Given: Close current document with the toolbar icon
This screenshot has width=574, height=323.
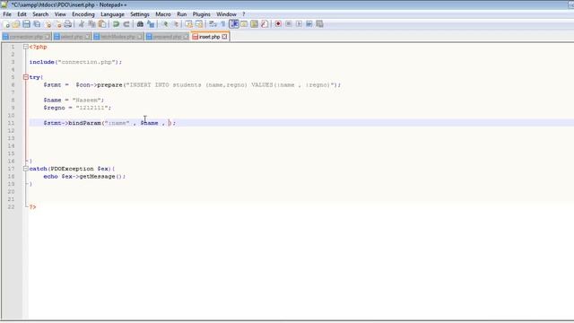Looking at the screenshot, I should [48, 24].
